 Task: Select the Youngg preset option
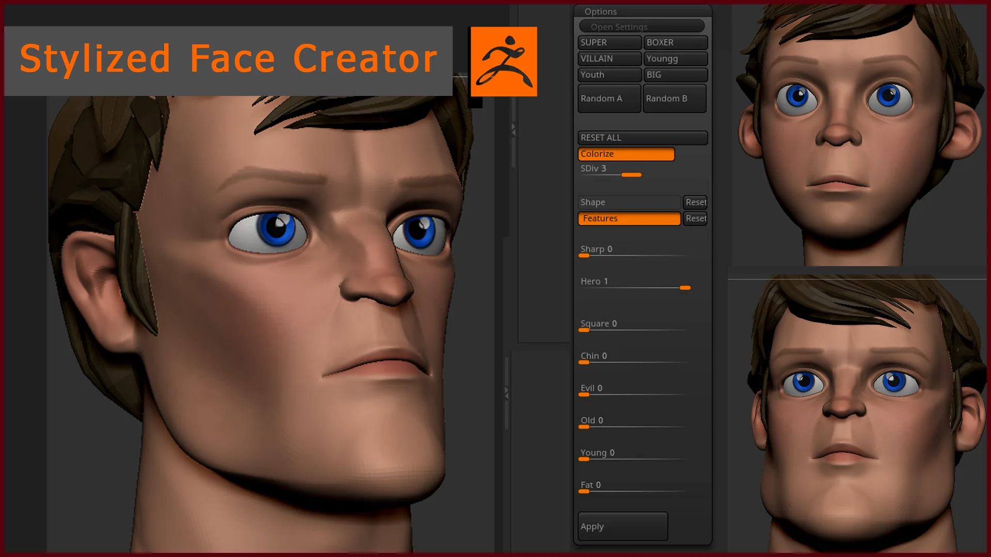(x=674, y=58)
